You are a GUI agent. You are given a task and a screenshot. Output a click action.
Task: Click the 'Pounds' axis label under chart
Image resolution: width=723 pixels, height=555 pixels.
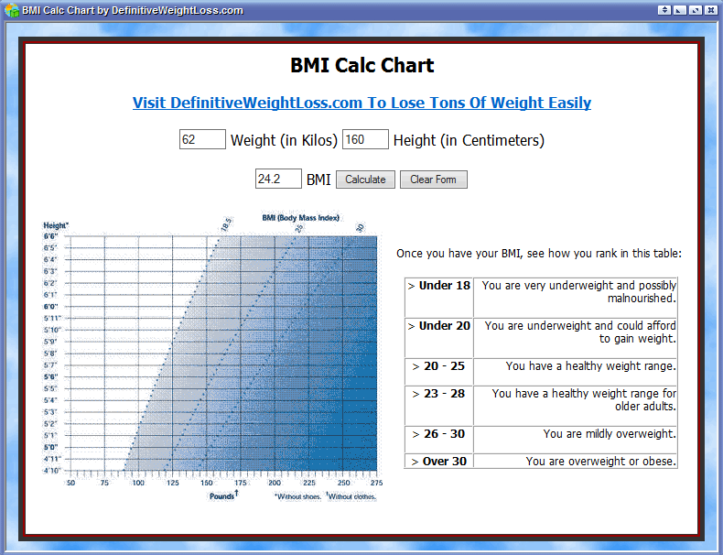(x=223, y=495)
